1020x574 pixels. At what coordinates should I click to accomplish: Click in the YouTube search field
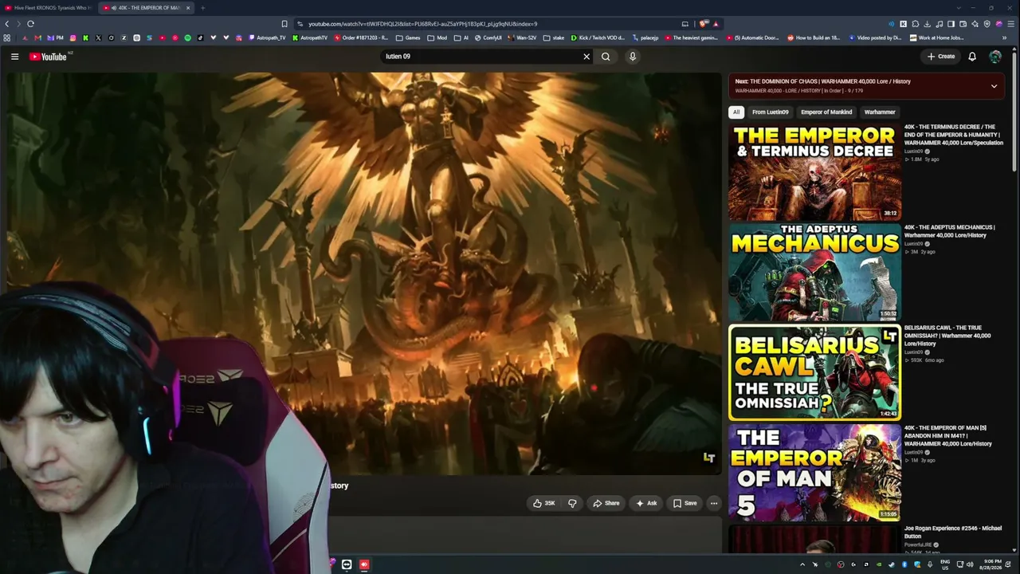pos(481,57)
